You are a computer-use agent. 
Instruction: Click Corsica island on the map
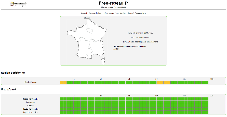[x=103, y=61]
